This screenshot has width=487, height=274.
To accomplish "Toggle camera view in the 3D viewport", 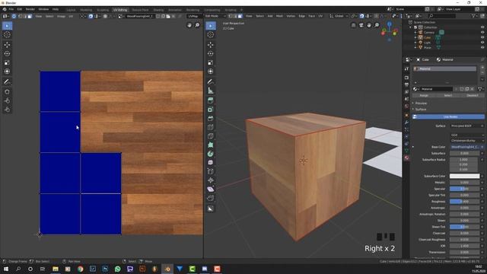I will tap(361, 25).
